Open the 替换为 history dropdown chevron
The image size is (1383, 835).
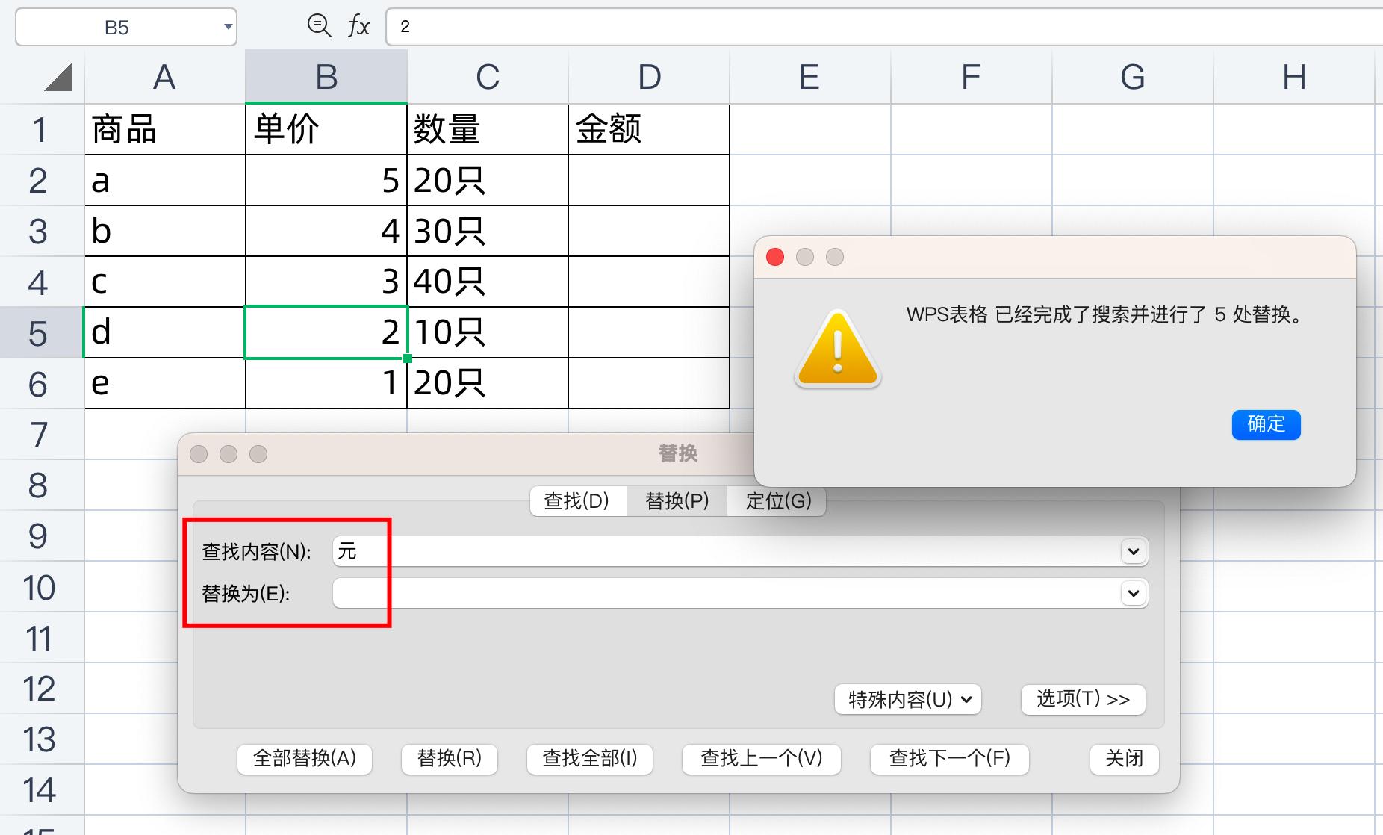click(1134, 593)
